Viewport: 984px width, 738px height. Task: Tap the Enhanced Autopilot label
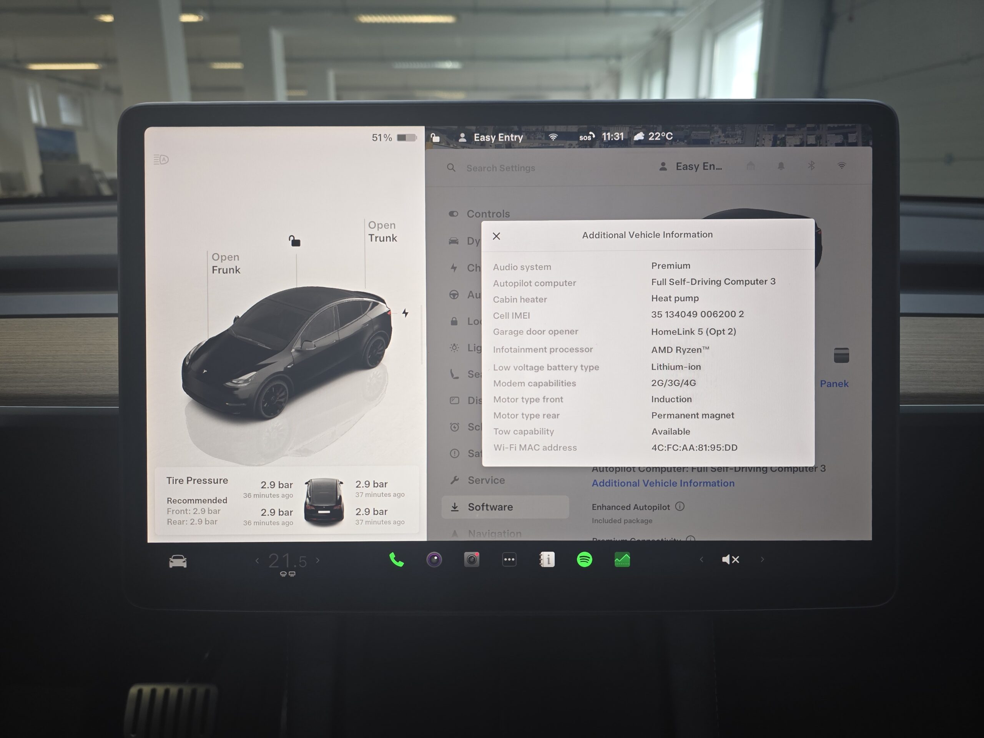(x=630, y=507)
